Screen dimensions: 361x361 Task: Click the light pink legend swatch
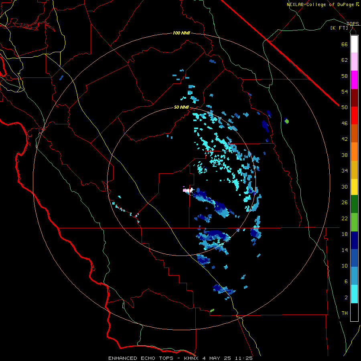[354, 61]
